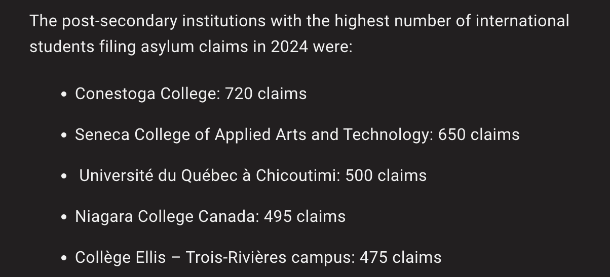Select the Niagara College Canada line
Viewport: 610px width, 277px height.
210,217
